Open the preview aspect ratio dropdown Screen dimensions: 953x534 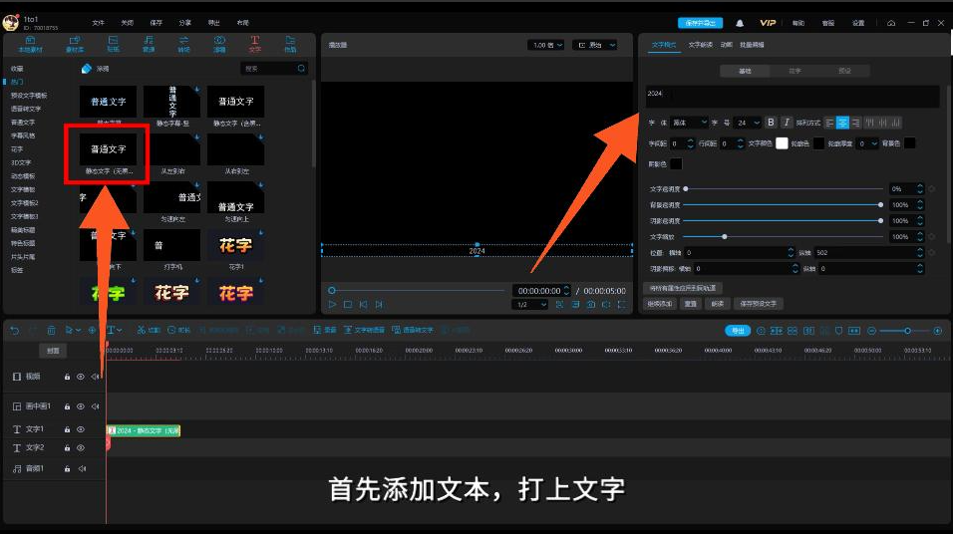[x=594, y=45]
